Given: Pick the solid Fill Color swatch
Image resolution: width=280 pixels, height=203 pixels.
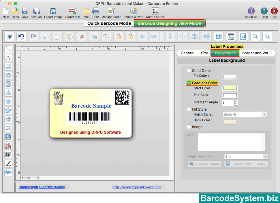Looking at the screenshot, I should 230,77.
